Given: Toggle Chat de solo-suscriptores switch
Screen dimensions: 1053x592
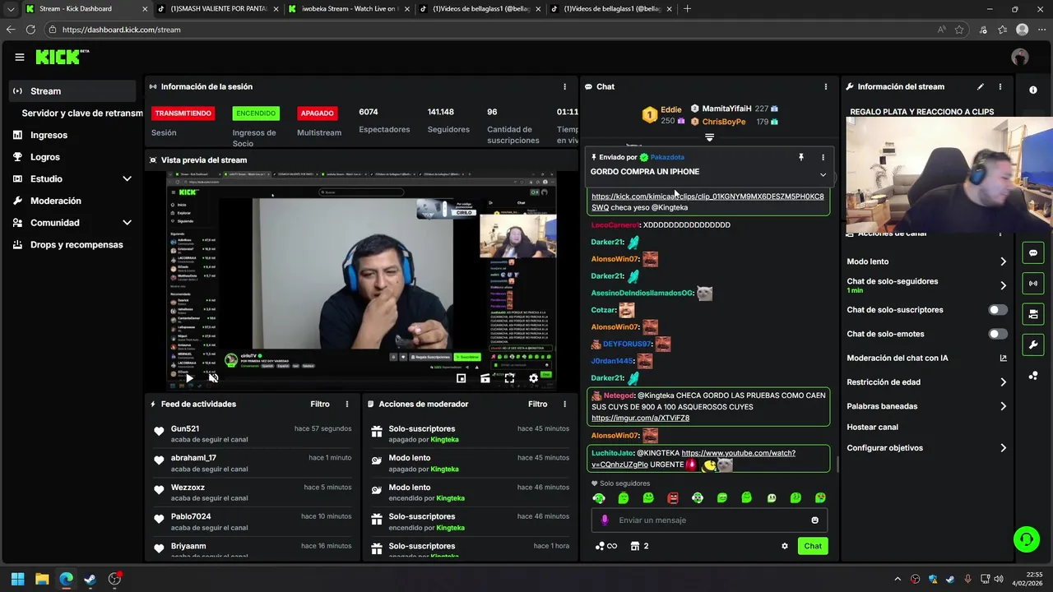Looking at the screenshot, I should click(998, 310).
